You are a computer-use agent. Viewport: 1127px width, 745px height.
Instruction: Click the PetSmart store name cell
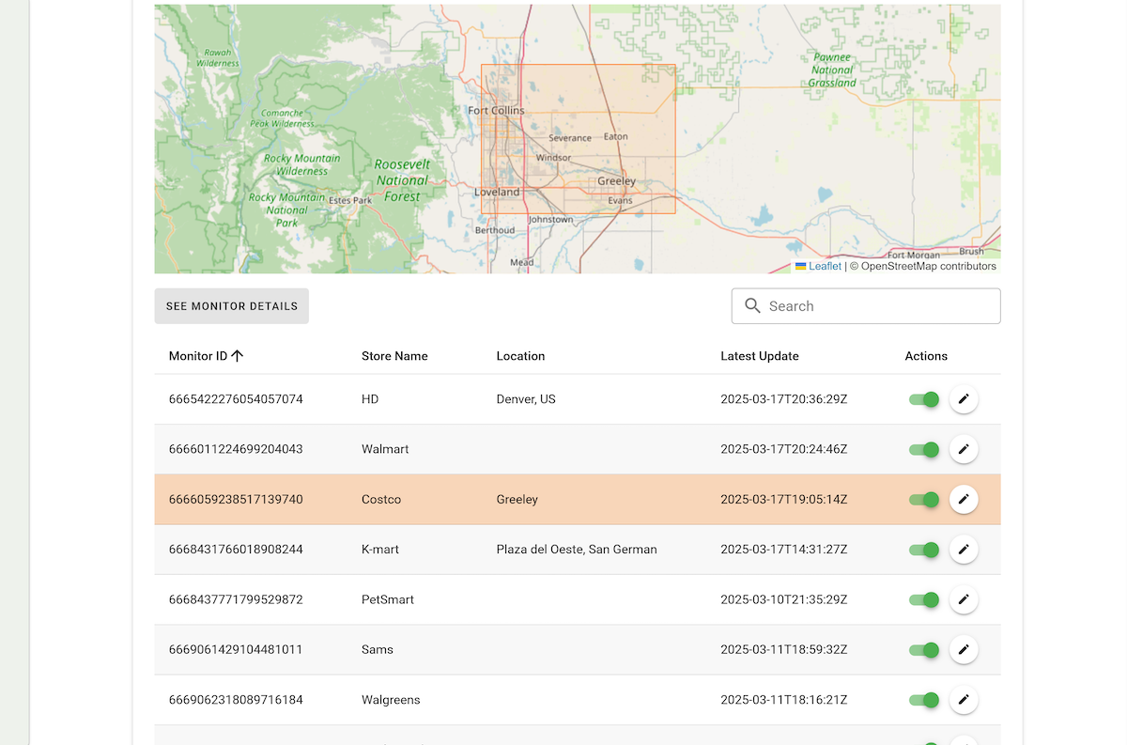[388, 599]
